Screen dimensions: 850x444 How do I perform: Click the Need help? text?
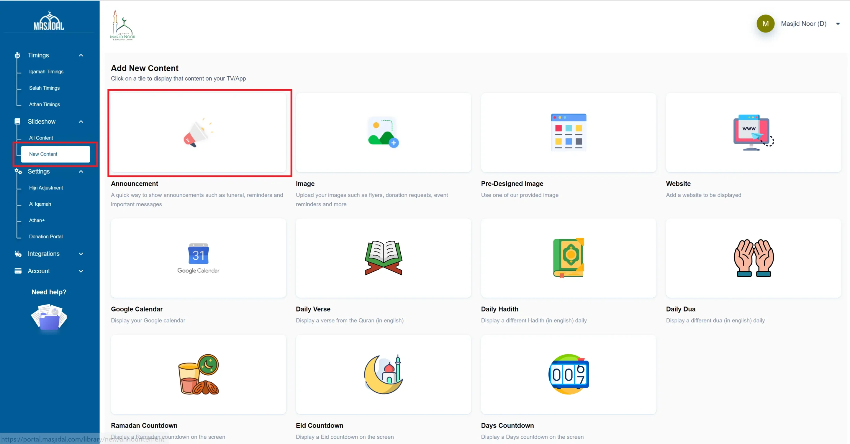49,292
